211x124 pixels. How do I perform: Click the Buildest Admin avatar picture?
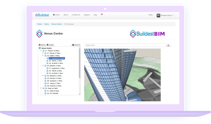pyautogui.click(x=158, y=15)
